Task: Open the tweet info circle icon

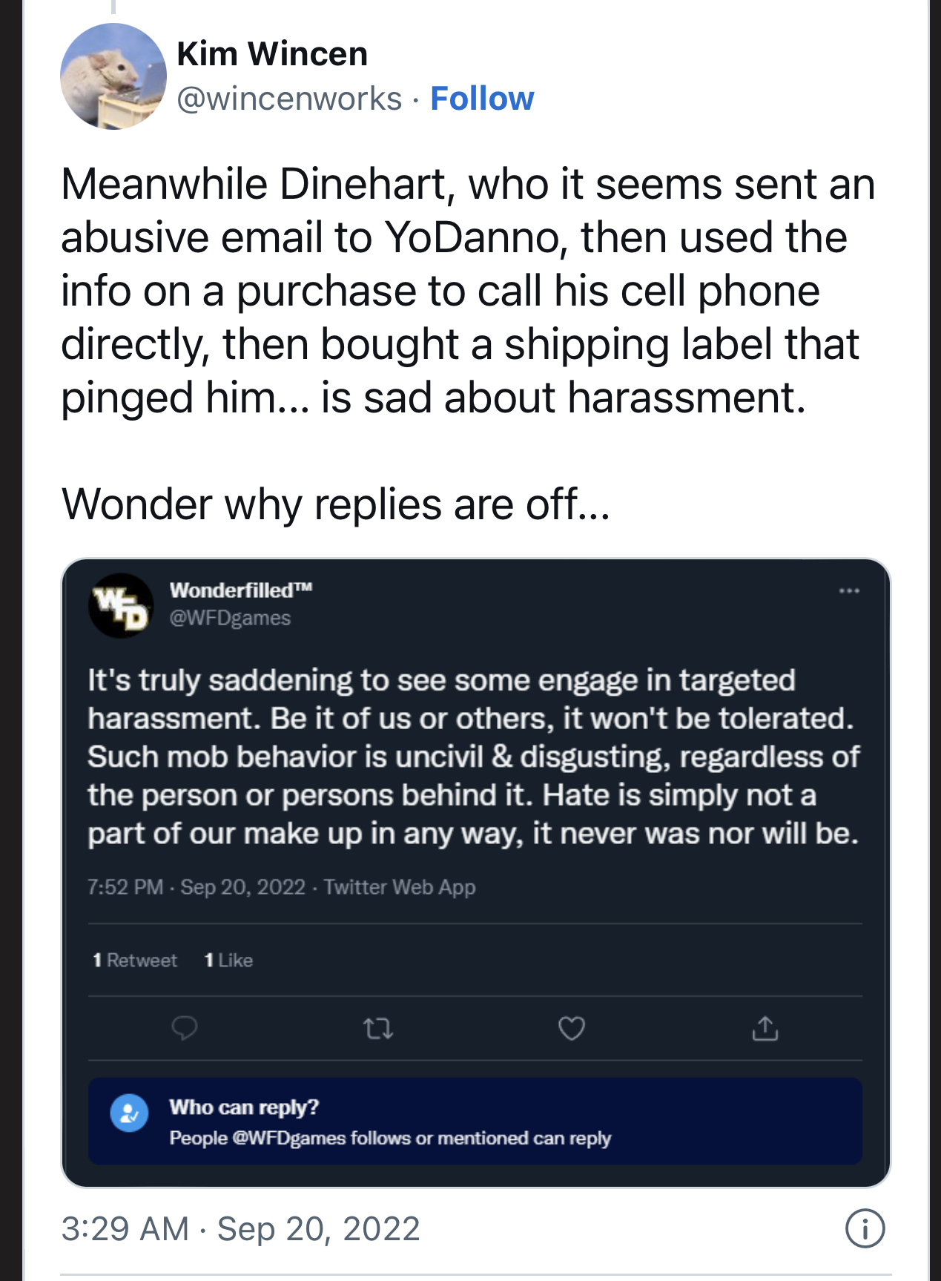Action: (865, 1228)
